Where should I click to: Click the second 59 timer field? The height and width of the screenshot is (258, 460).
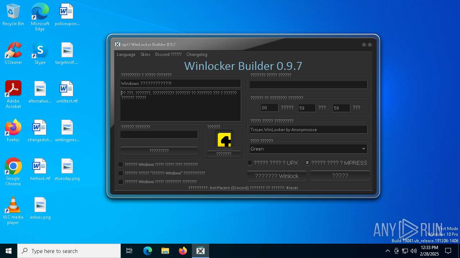[x=341, y=108]
